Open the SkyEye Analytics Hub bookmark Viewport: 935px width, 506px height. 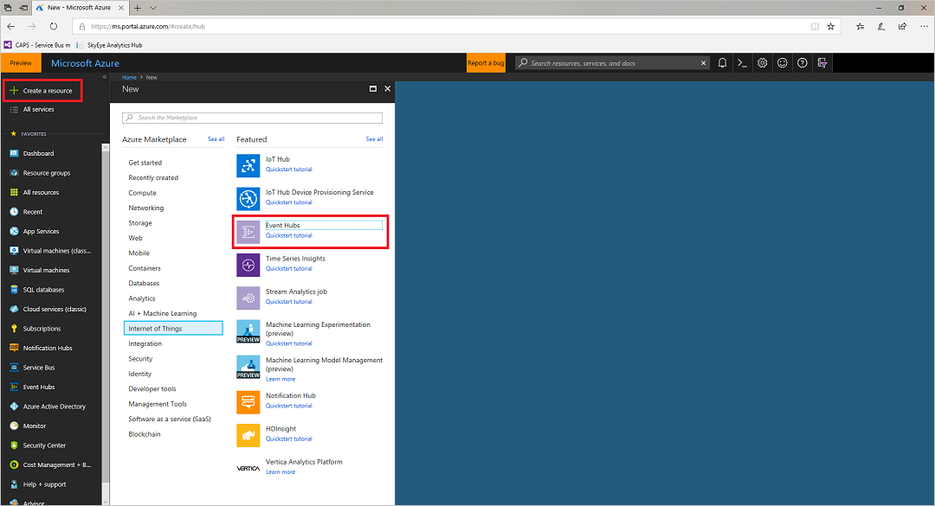coord(110,45)
